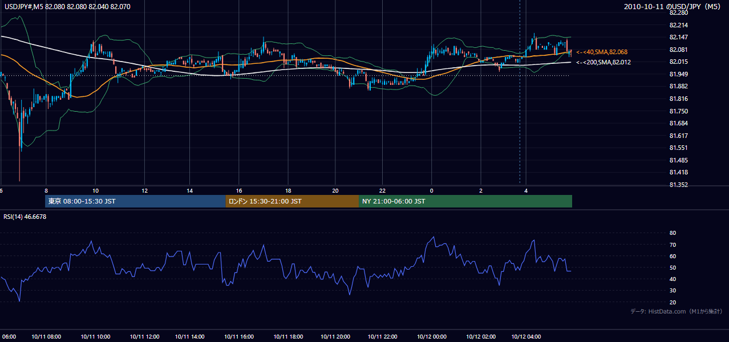Screen dimensions: 729x342
Task: Click the 10/12 02:00 time label
Action: (481, 337)
